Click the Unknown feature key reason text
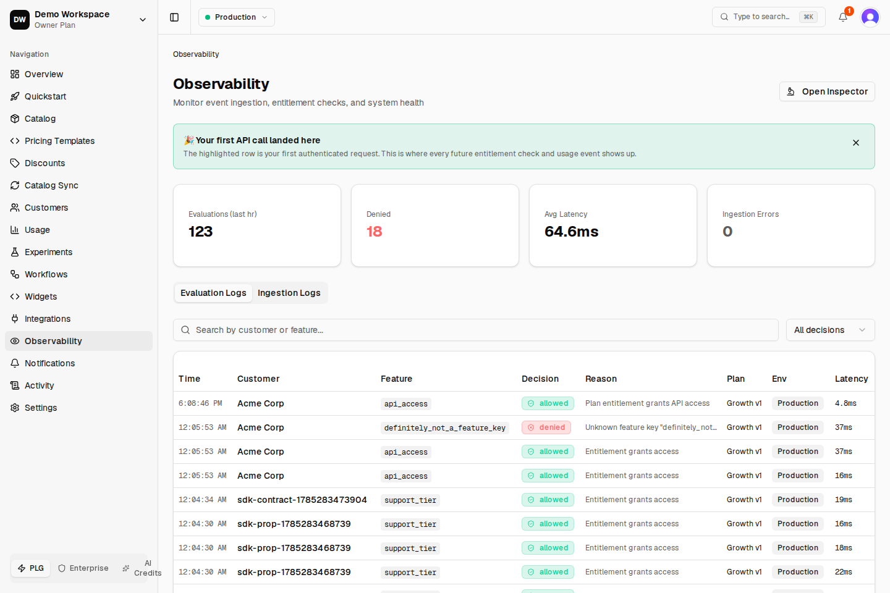890x593 pixels. 651,427
